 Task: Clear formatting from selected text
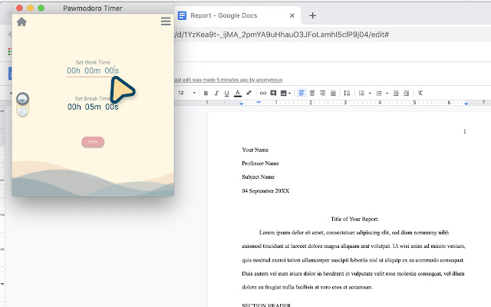pos(420,93)
